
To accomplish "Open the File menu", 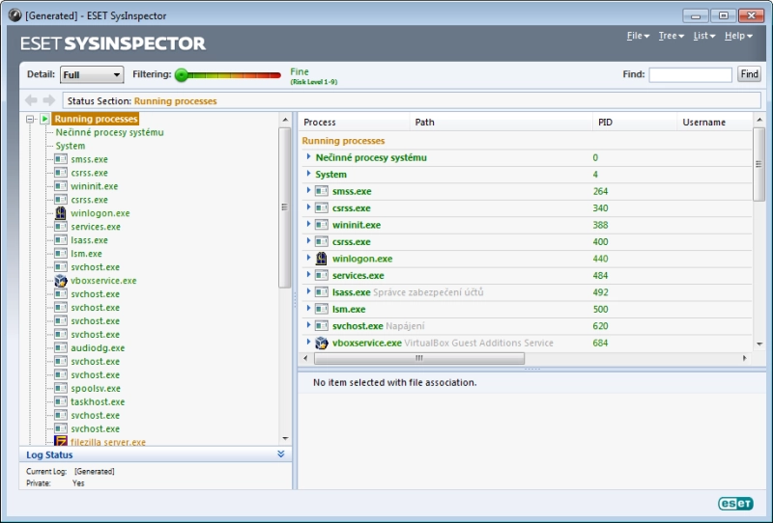I will [x=638, y=36].
